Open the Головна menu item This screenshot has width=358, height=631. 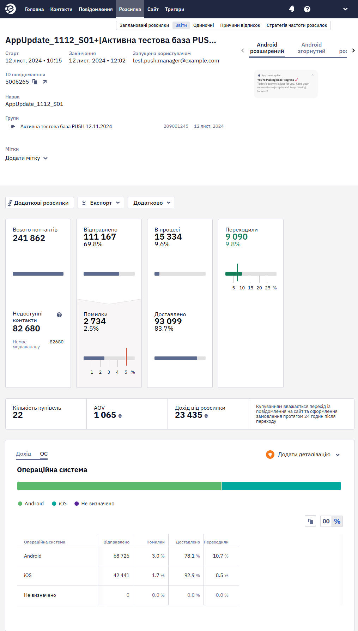point(35,9)
